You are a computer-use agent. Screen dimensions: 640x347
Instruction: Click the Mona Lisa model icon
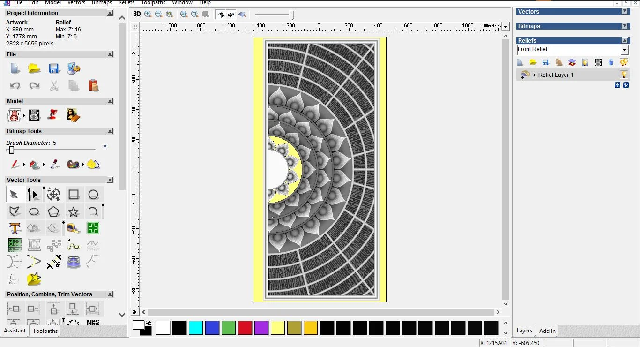click(x=73, y=115)
